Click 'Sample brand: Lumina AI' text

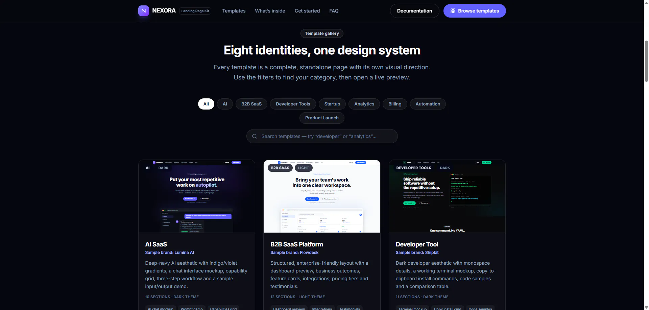[170, 253]
